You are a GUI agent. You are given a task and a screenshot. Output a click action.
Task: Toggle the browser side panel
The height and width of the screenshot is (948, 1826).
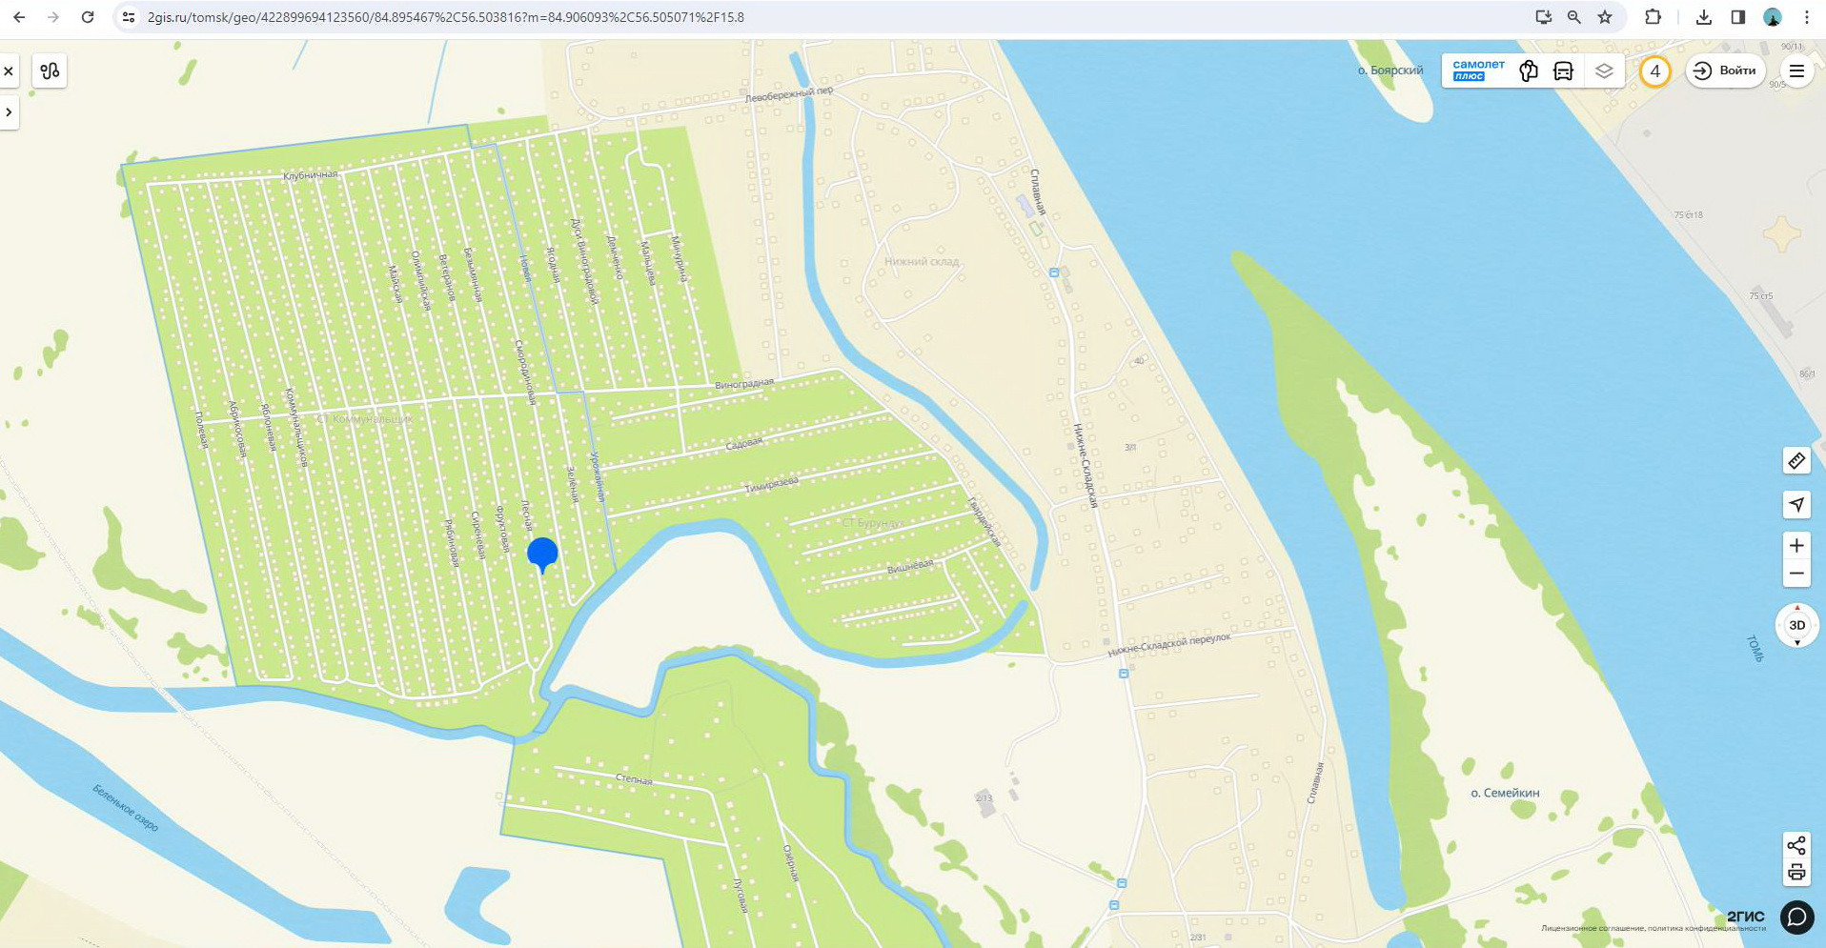point(1738,17)
